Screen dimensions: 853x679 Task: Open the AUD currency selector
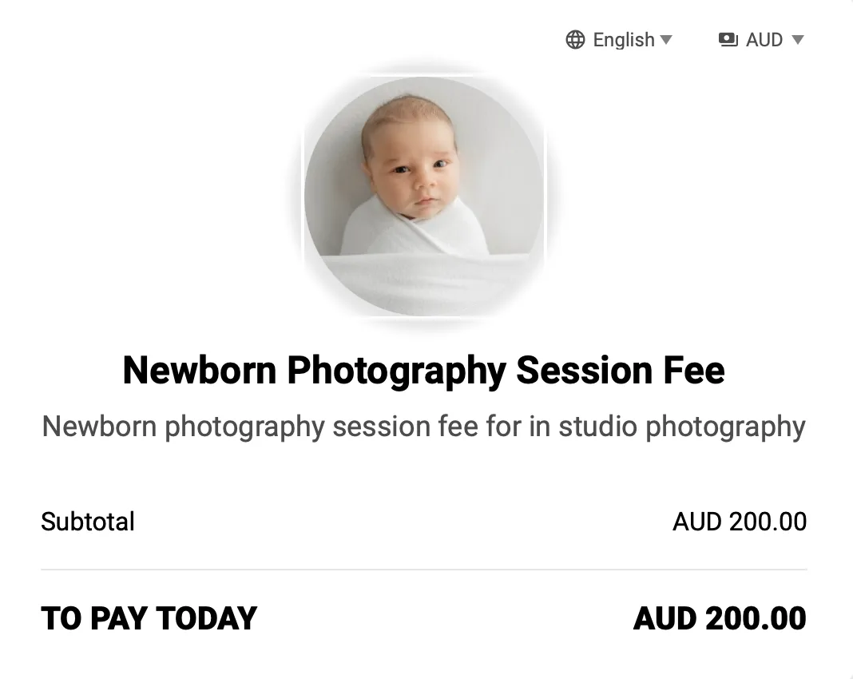[x=764, y=40]
